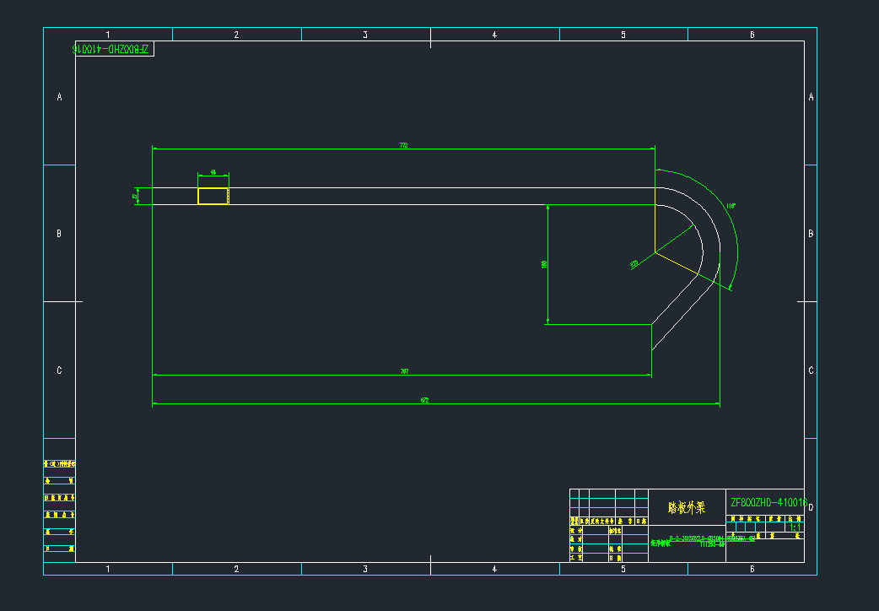Click zone number 3 on bottom border
This screenshot has width=879, height=611.
pos(365,570)
